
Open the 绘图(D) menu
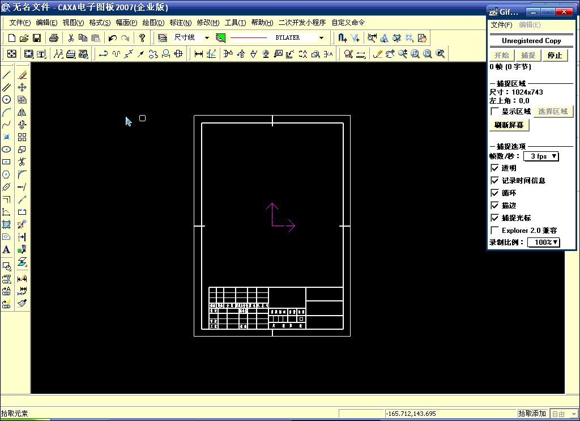[x=153, y=23]
